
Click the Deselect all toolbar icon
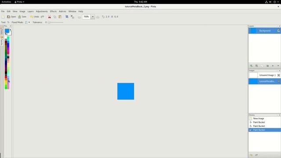pos(72,17)
